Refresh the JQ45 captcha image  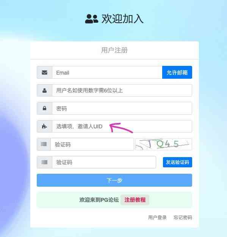164,144
